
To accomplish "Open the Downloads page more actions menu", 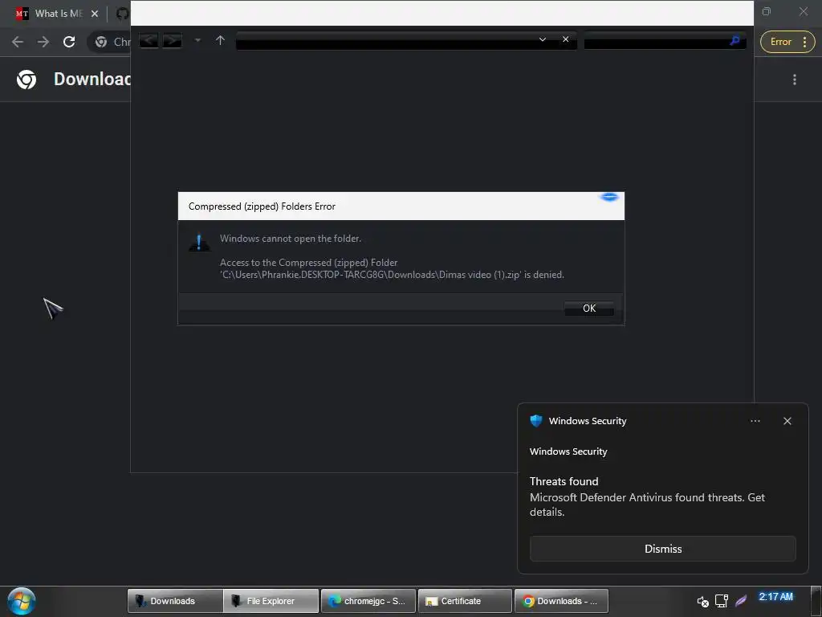I will pos(795,80).
